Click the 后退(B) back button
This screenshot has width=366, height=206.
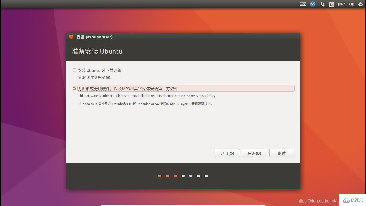pos(255,153)
